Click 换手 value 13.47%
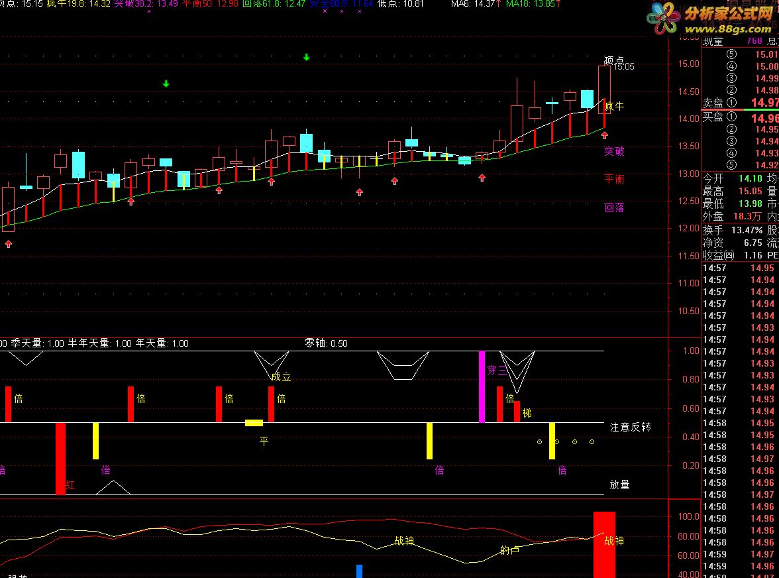 point(747,230)
